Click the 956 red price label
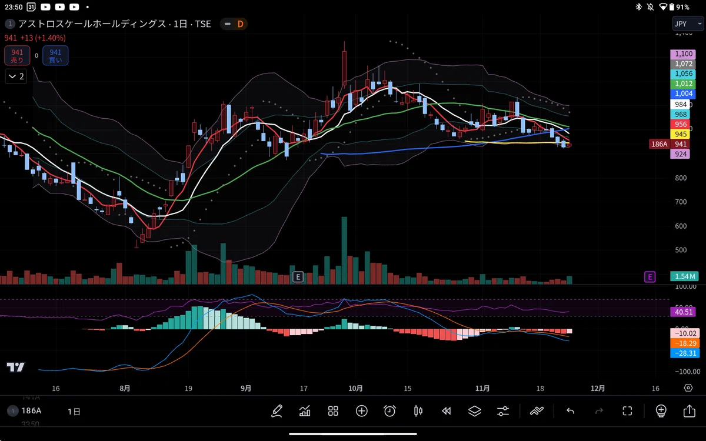Screen dimensions: 706x441 (x=680, y=124)
